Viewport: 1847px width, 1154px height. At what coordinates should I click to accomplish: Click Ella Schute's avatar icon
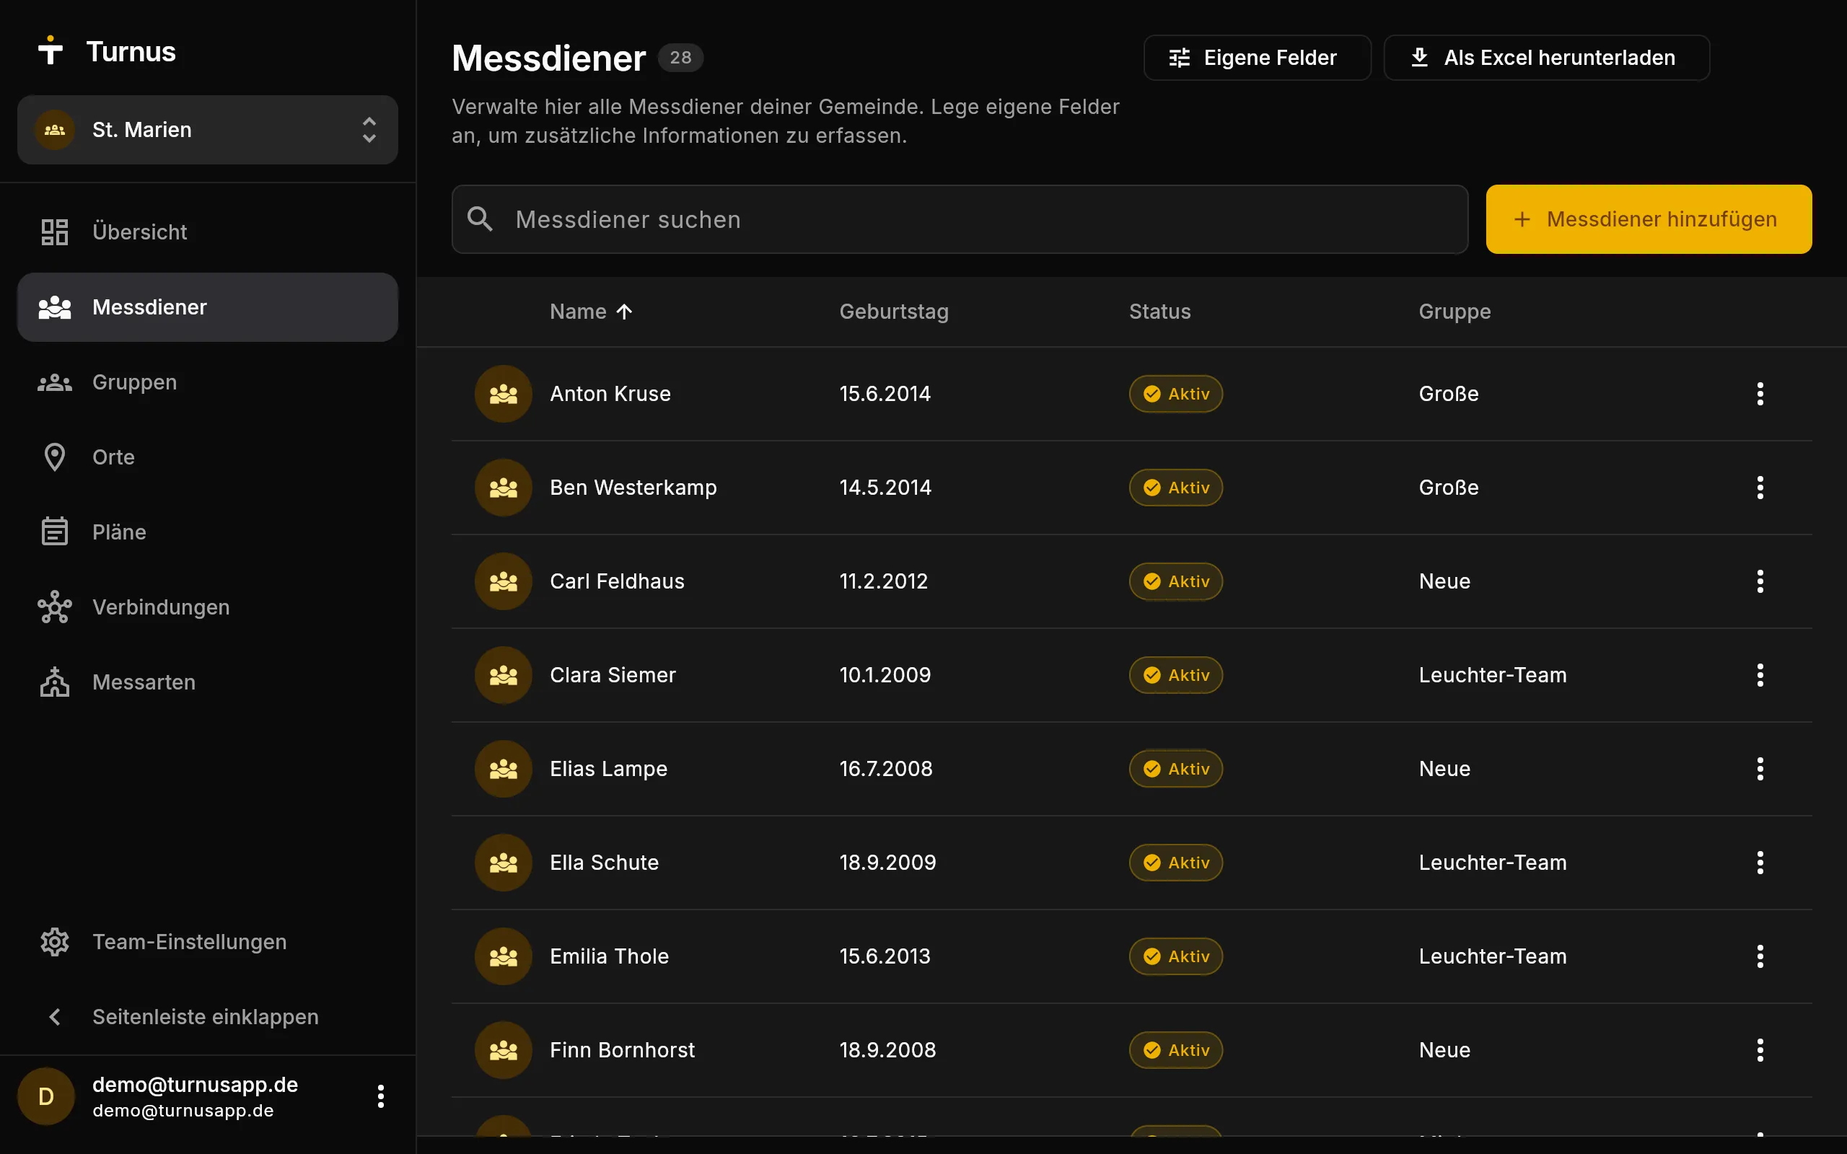[503, 863]
